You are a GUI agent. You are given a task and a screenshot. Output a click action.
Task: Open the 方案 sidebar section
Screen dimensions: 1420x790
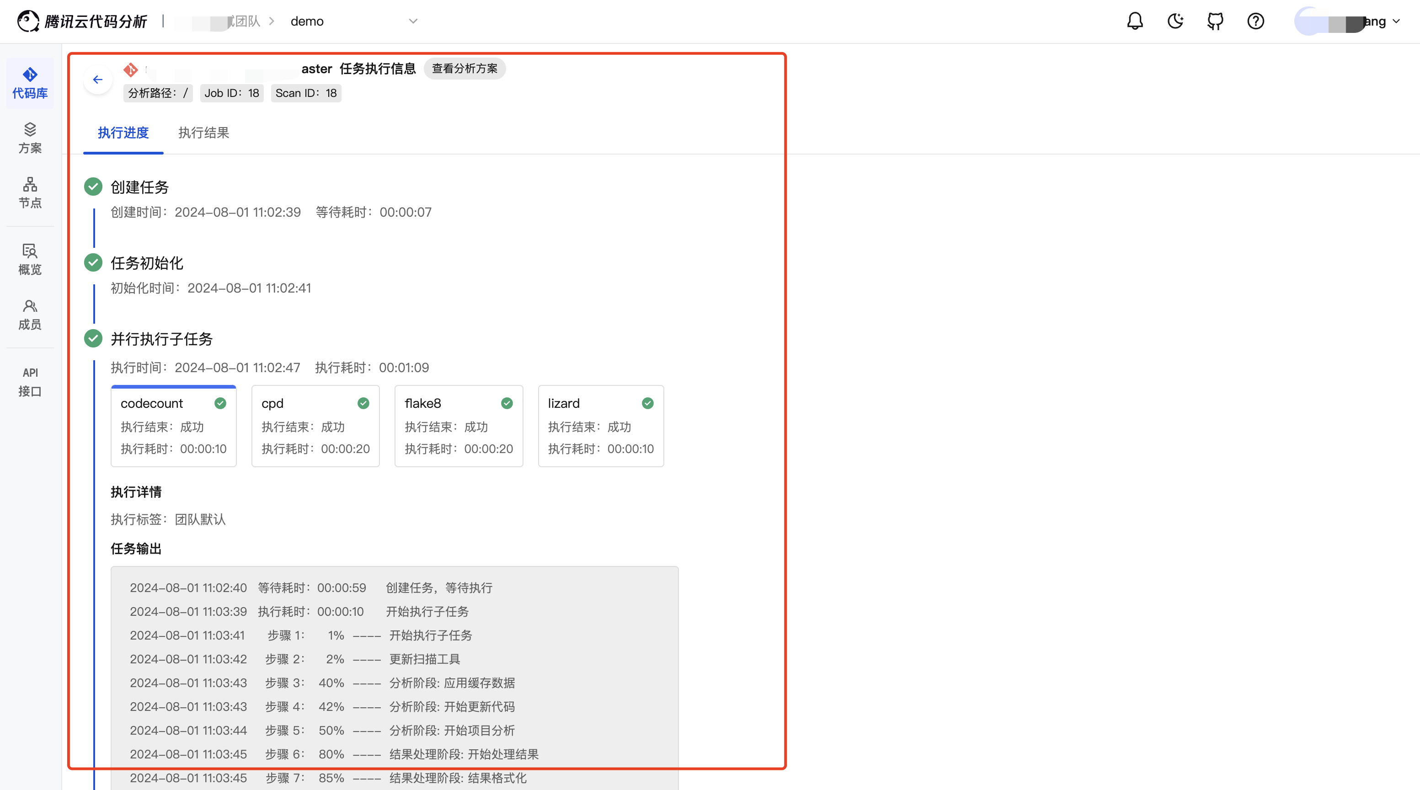tap(30, 139)
